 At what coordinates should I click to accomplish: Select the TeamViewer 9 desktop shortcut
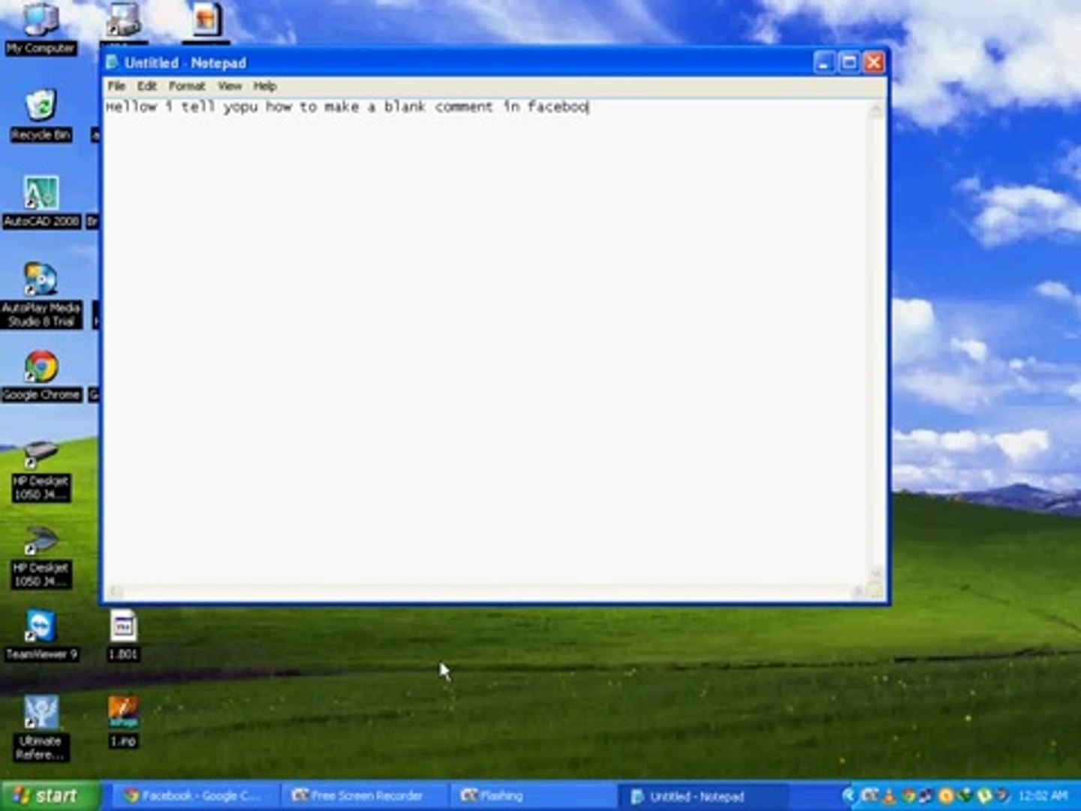point(41,635)
